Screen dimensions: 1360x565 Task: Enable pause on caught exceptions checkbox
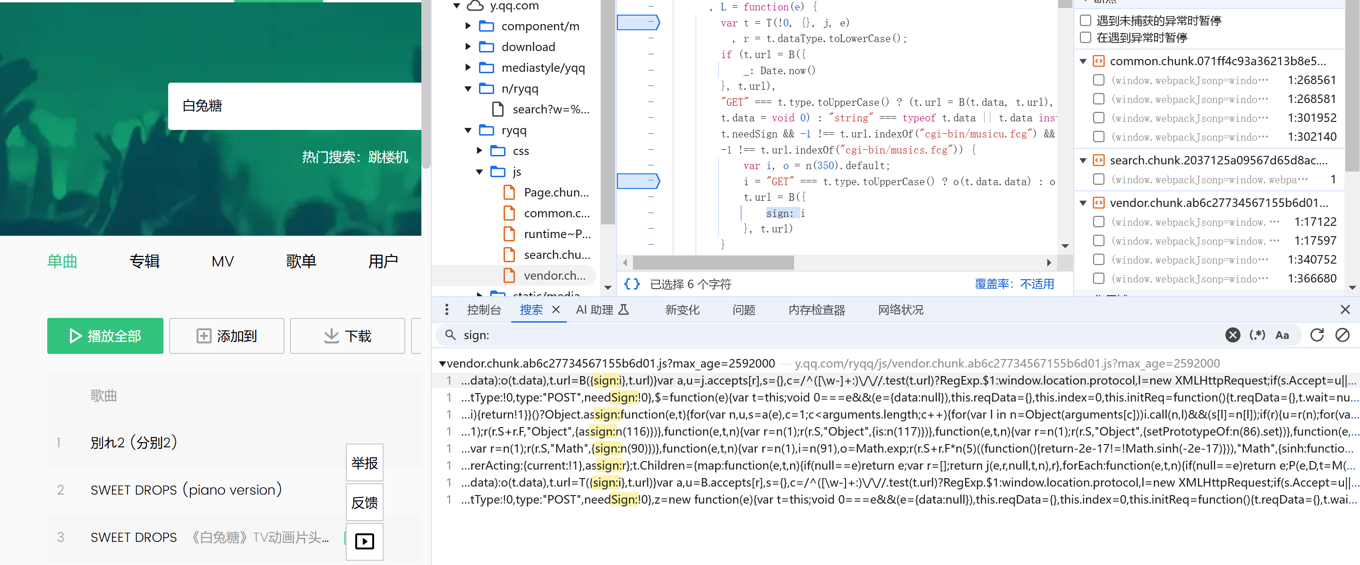pos(1086,37)
